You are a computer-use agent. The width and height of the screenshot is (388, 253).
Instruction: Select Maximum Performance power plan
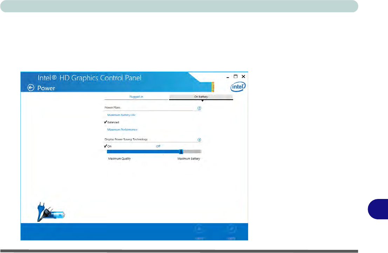(x=122, y=129)
